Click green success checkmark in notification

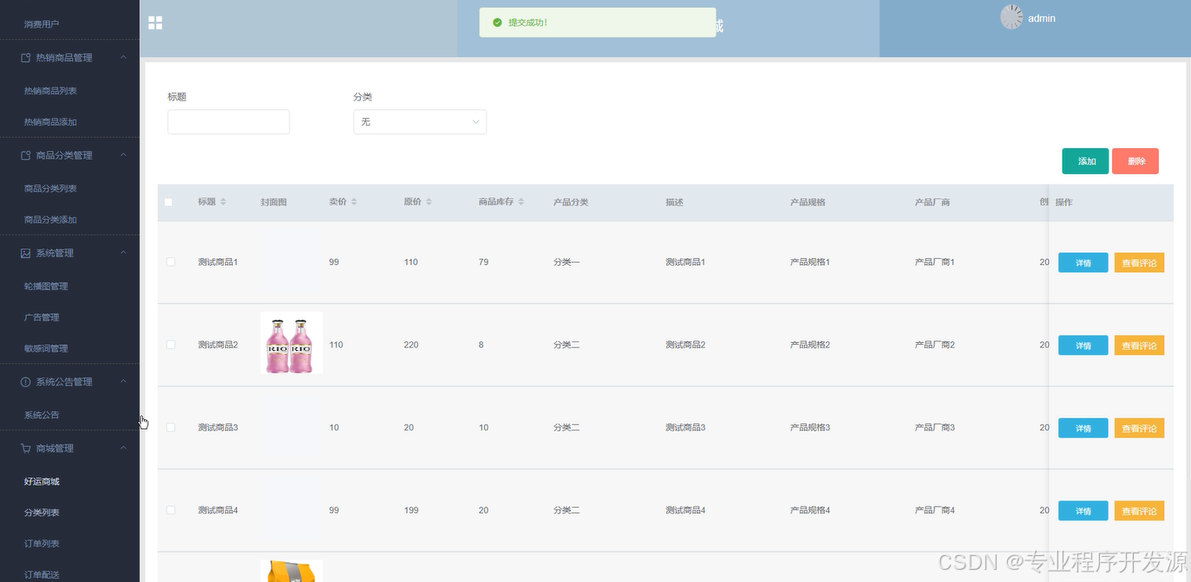click(497, 23)
